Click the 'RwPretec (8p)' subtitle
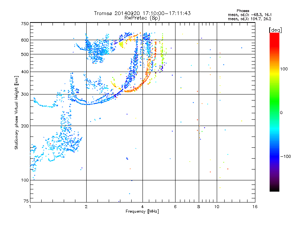The image size is (300, 225). (142, 18)
